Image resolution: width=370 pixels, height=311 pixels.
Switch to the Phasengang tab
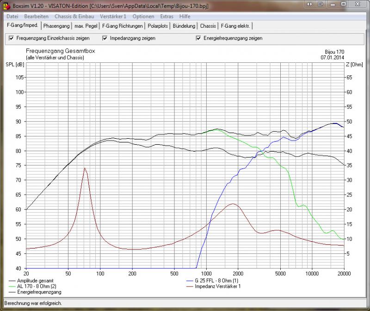[56, 26]
